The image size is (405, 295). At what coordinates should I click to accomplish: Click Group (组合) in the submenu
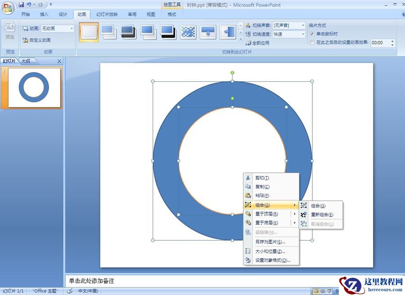pos(321,206)
